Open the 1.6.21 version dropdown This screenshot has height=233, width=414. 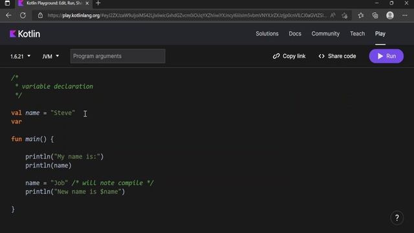click(x=20, y=56)
